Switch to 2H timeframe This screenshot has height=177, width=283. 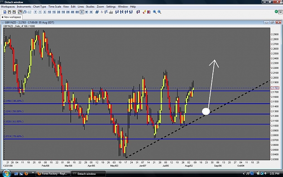pyautogui.click(x=68, y=12)
